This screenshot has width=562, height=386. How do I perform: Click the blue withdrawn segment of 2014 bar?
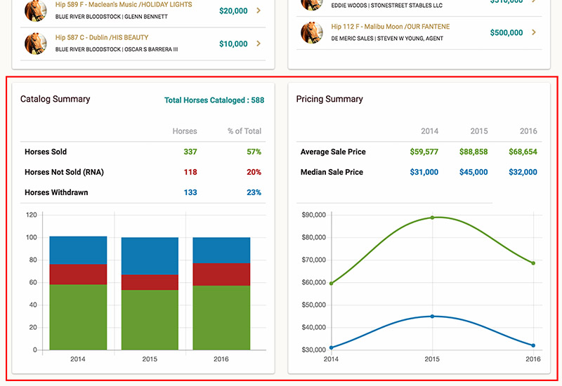[x=78, y=251]
